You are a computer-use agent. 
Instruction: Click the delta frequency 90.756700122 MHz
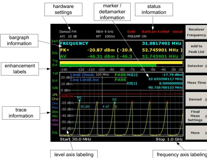[x=165, y=88]
